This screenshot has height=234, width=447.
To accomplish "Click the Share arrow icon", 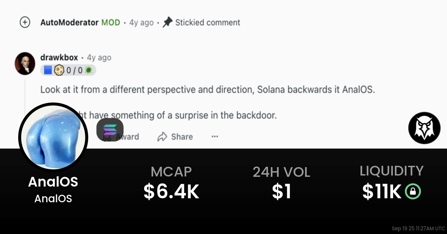I will [162, 137].
